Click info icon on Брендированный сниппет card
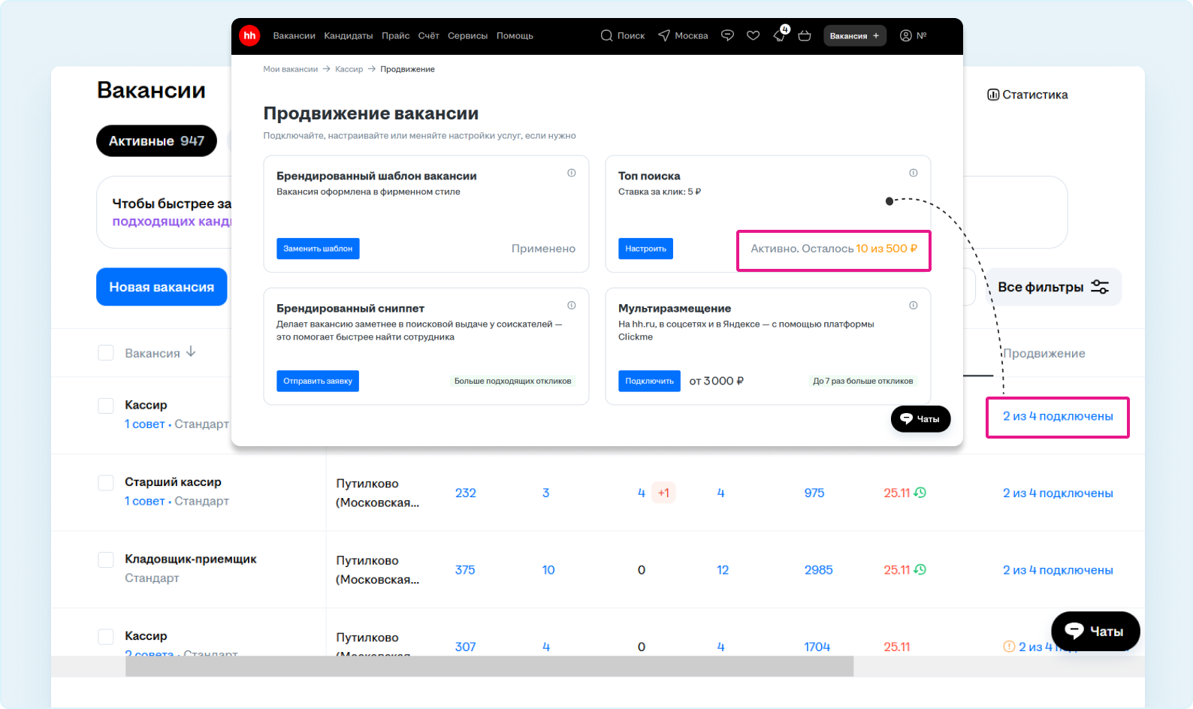This screenshot has height=709, width=1193. coord(572,305)
